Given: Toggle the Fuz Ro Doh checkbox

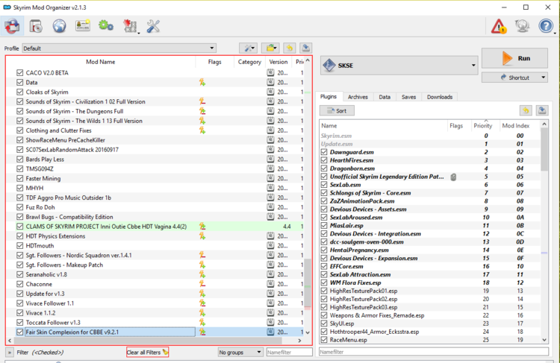Looking at the screenshot, I should tap(20, 207).
